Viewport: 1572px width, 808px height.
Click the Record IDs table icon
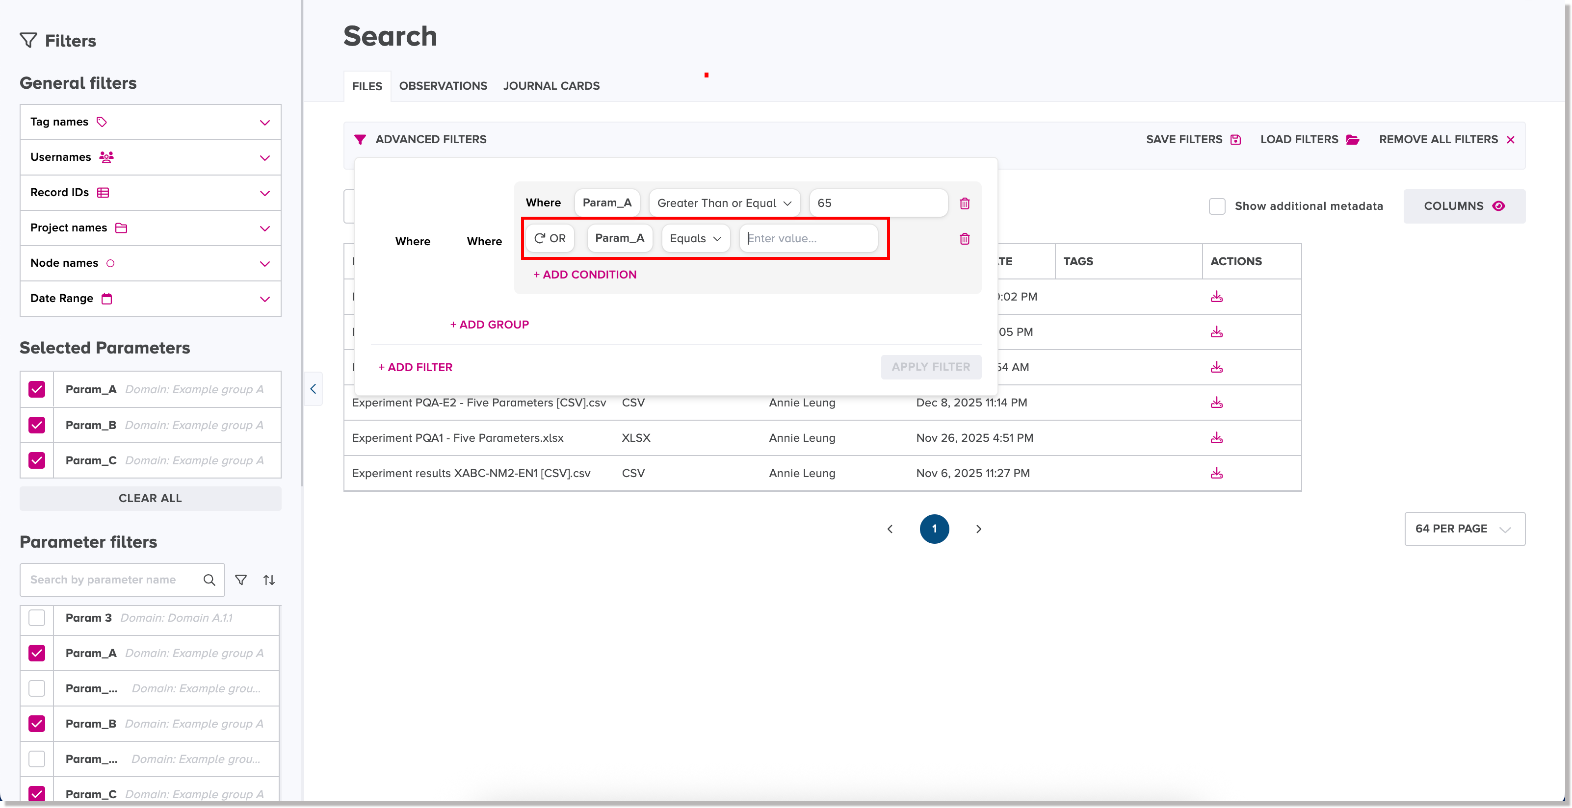pos(103,193)
